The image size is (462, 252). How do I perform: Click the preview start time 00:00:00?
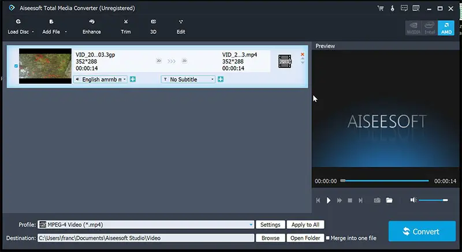tap(326, 181)
